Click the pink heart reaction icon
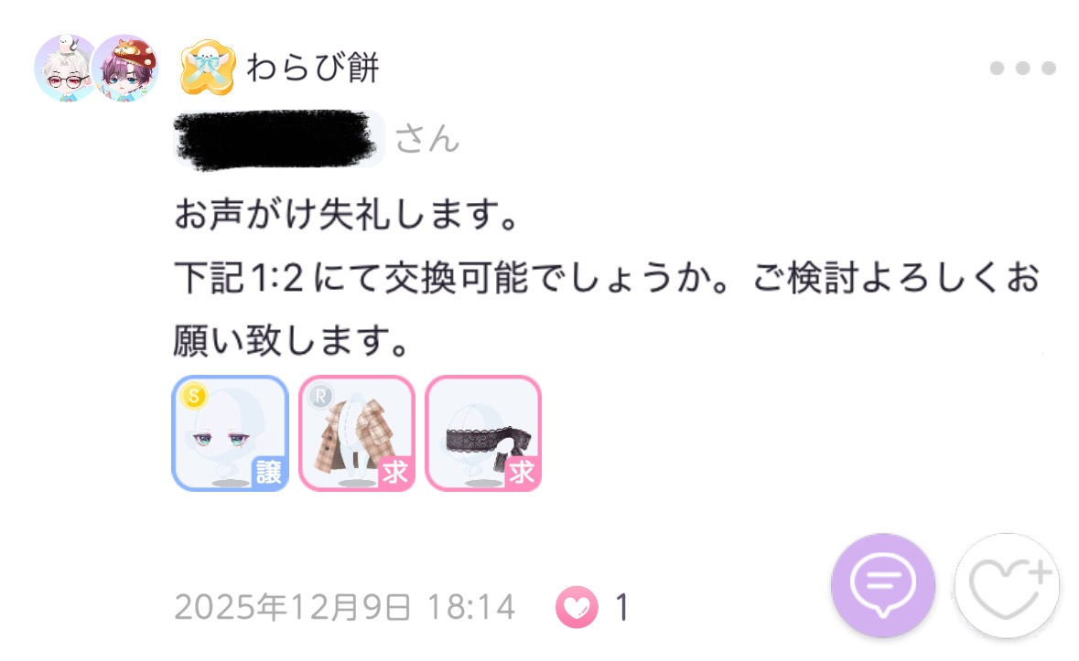This screenshot has width=1079, height=661. 577,607
